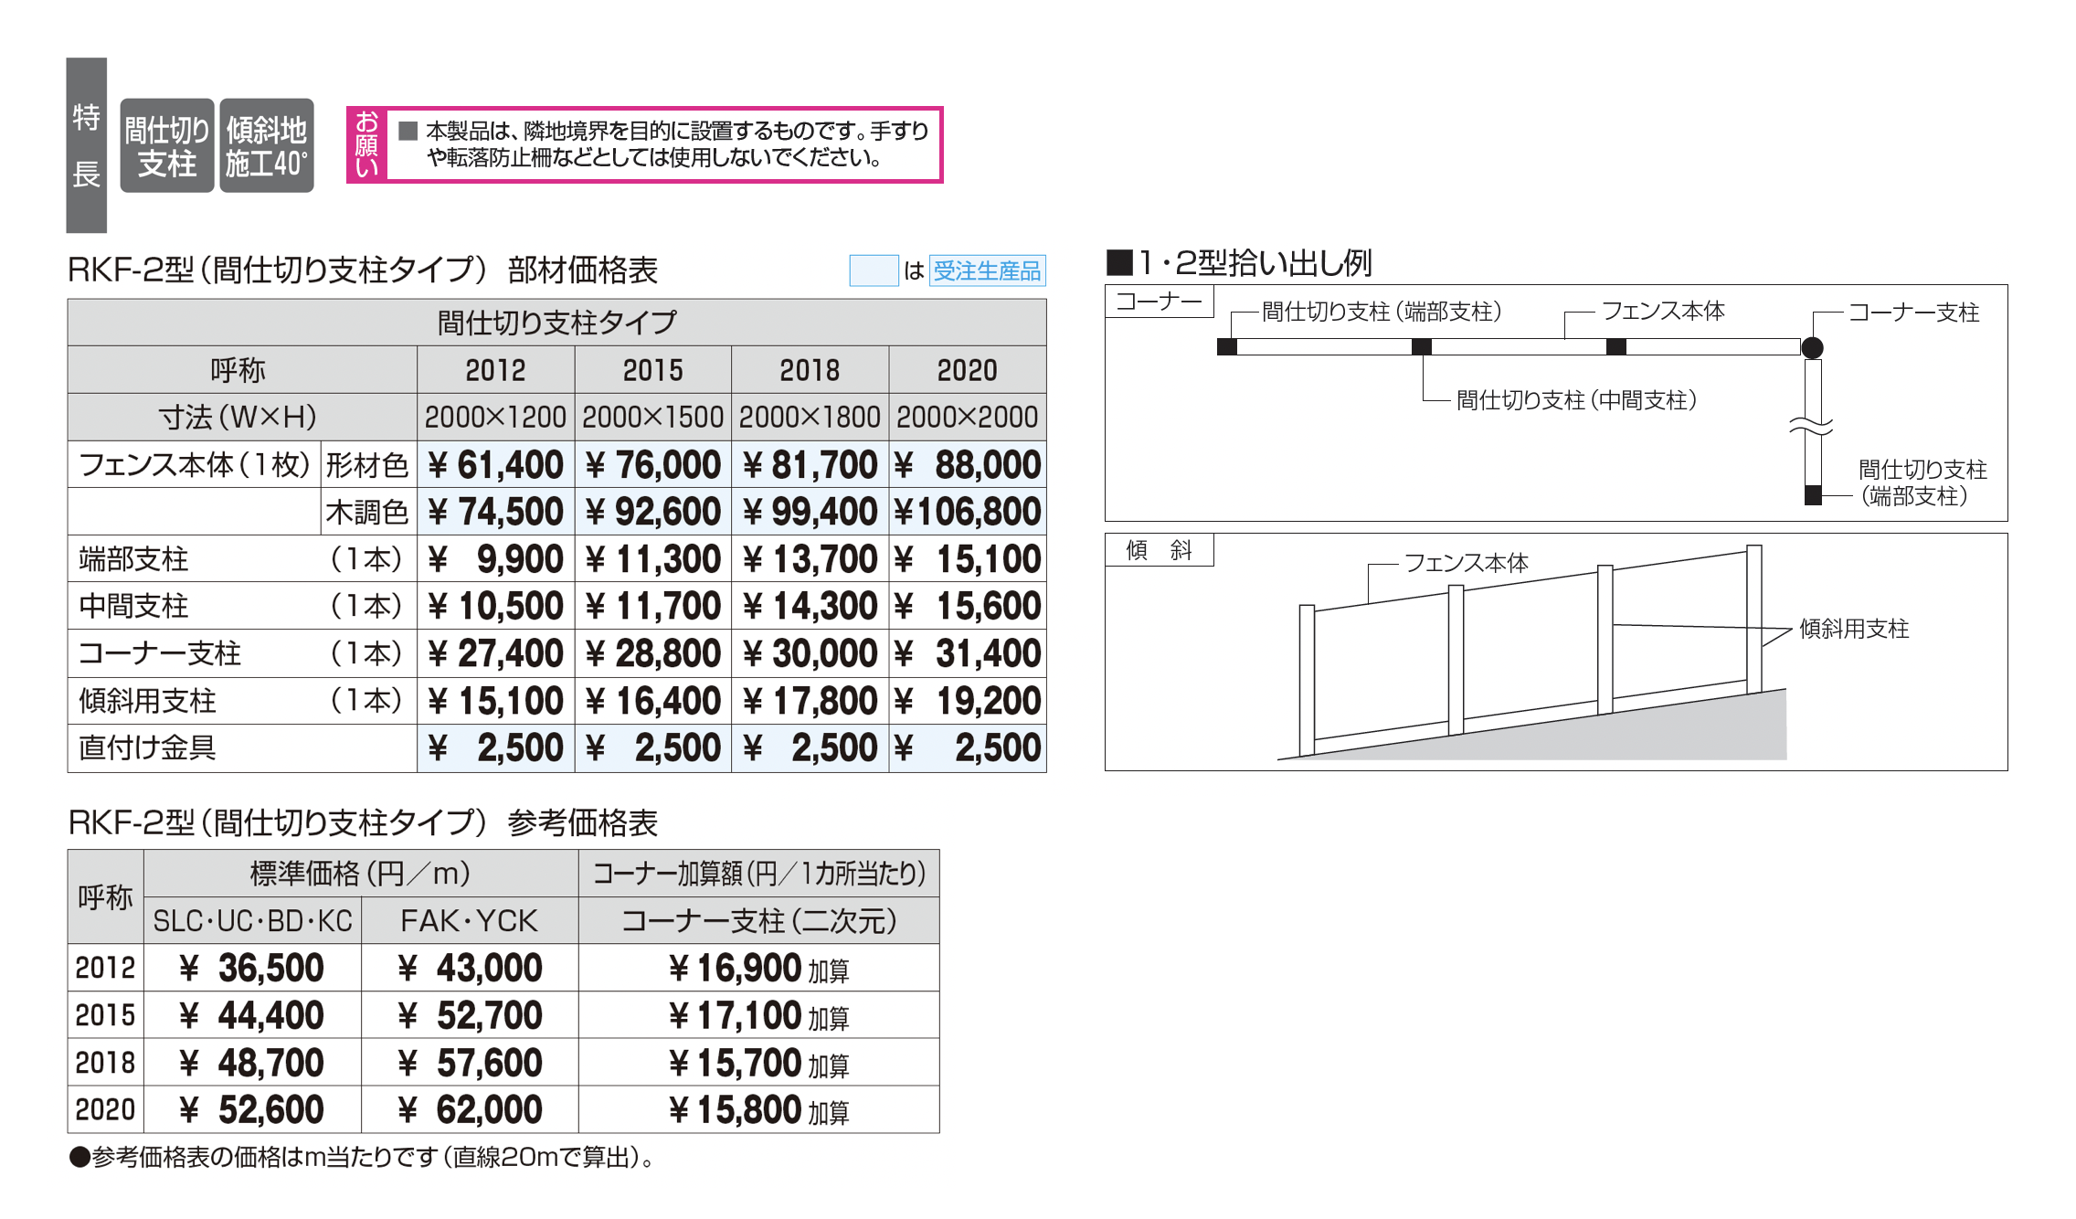Click the コーナー diagram tab label

1159,301
